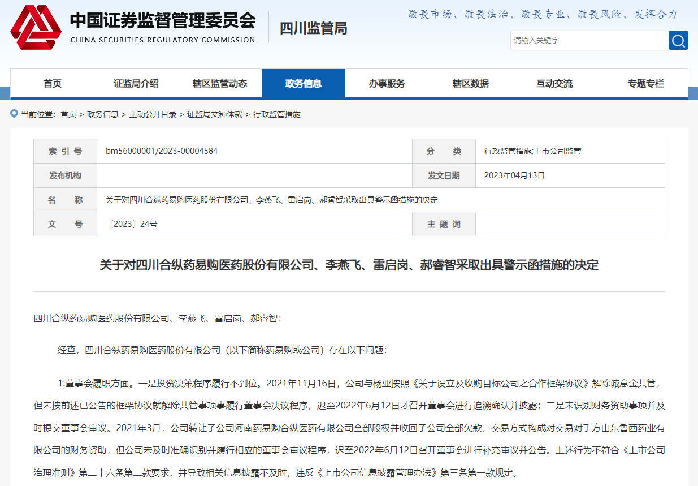Click the 当前位置 breadcrumb label
This screenshot has height=486, width=698.
coord(38,114)
